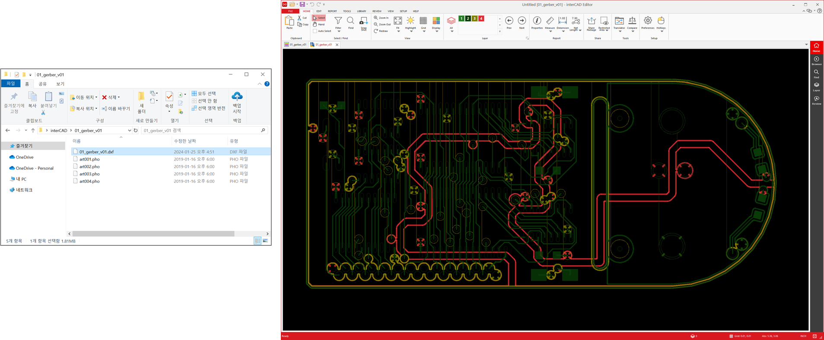Screen dimensions: 824x340
Task: Expand the Grid dropdown
Action: (423, 31)
